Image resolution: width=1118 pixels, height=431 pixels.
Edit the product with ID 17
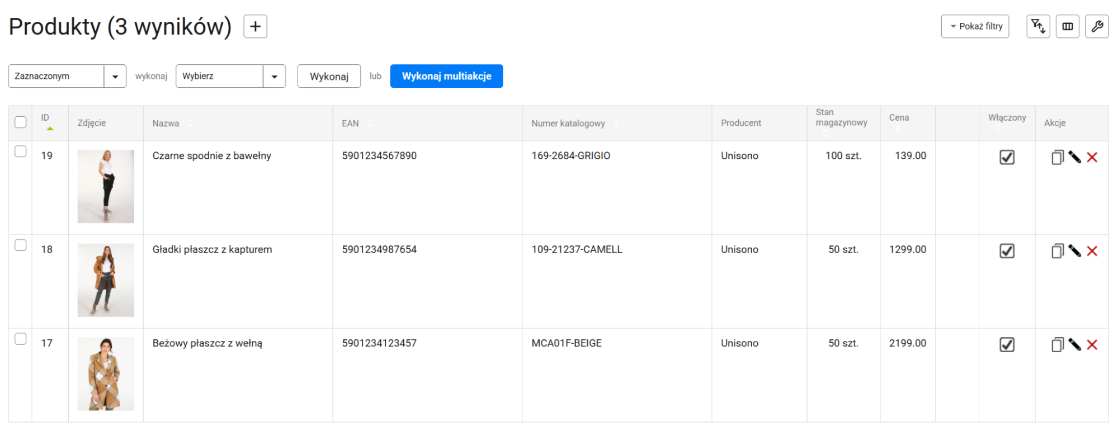[x=1074, y=345]
